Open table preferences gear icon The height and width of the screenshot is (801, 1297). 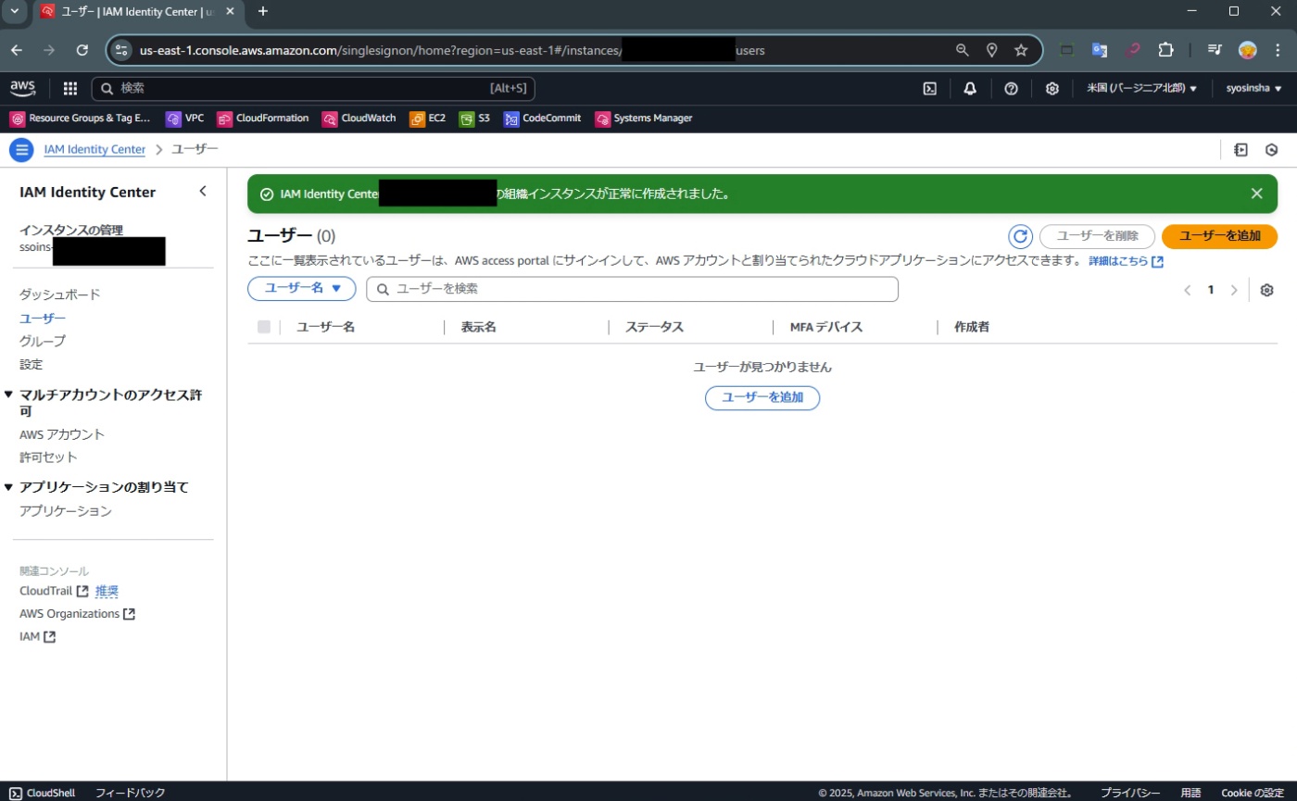[x=1266, y=290]
